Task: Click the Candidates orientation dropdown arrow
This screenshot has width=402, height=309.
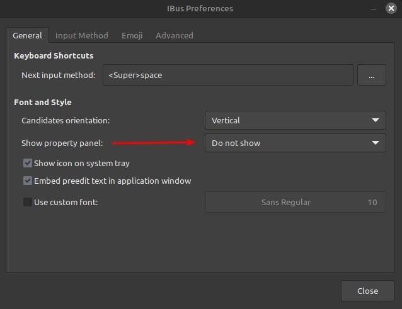Action: pos(376,120)
